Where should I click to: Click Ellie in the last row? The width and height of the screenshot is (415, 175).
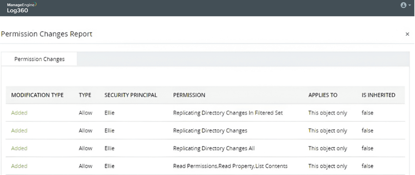pos(109,166)
